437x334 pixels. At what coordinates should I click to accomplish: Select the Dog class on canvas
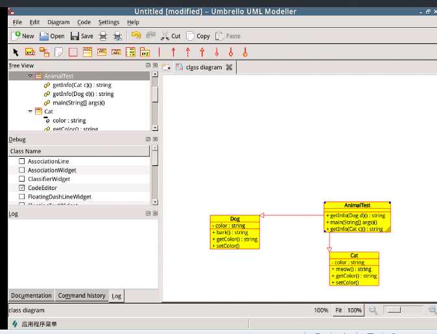click(x=235, y=232)
